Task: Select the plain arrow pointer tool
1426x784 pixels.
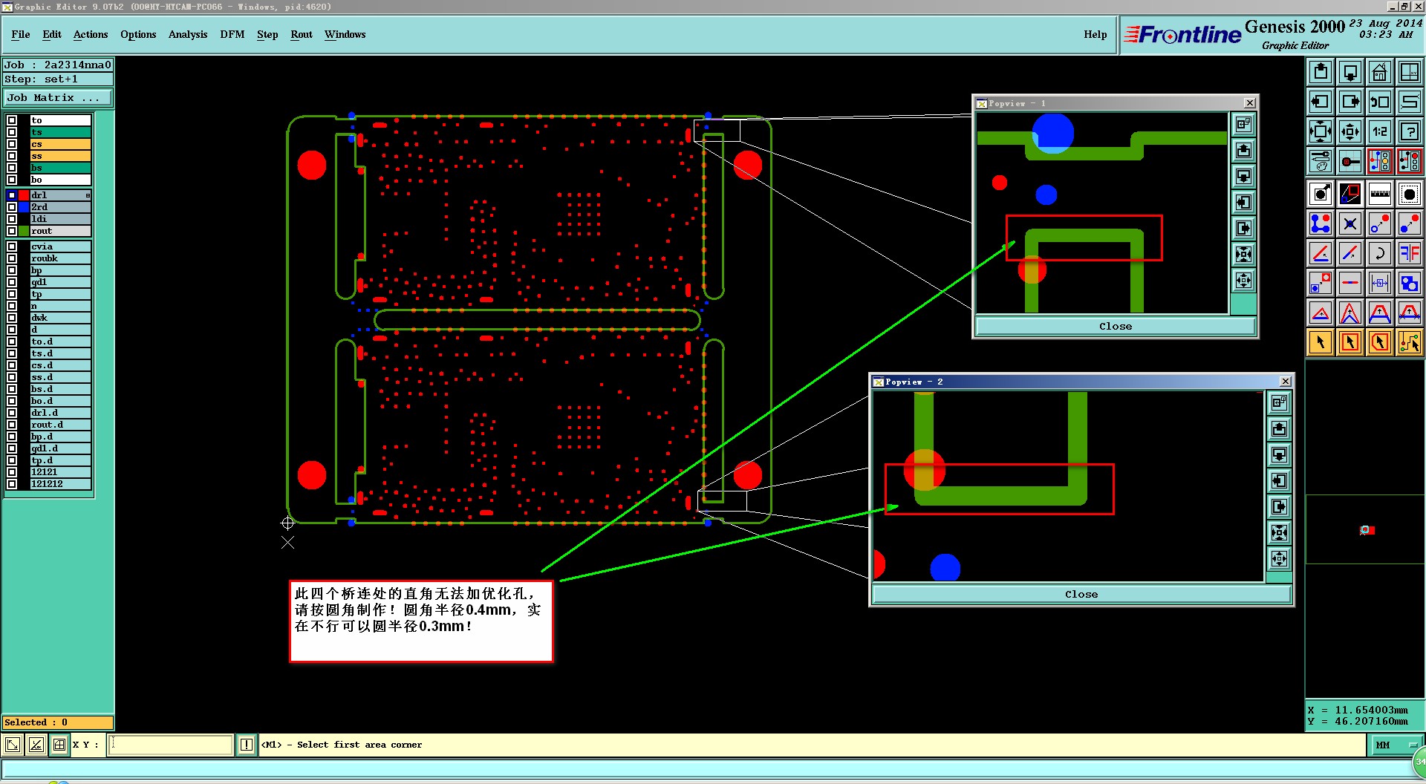Action: pyautogui.click(x=1321, y=342)
